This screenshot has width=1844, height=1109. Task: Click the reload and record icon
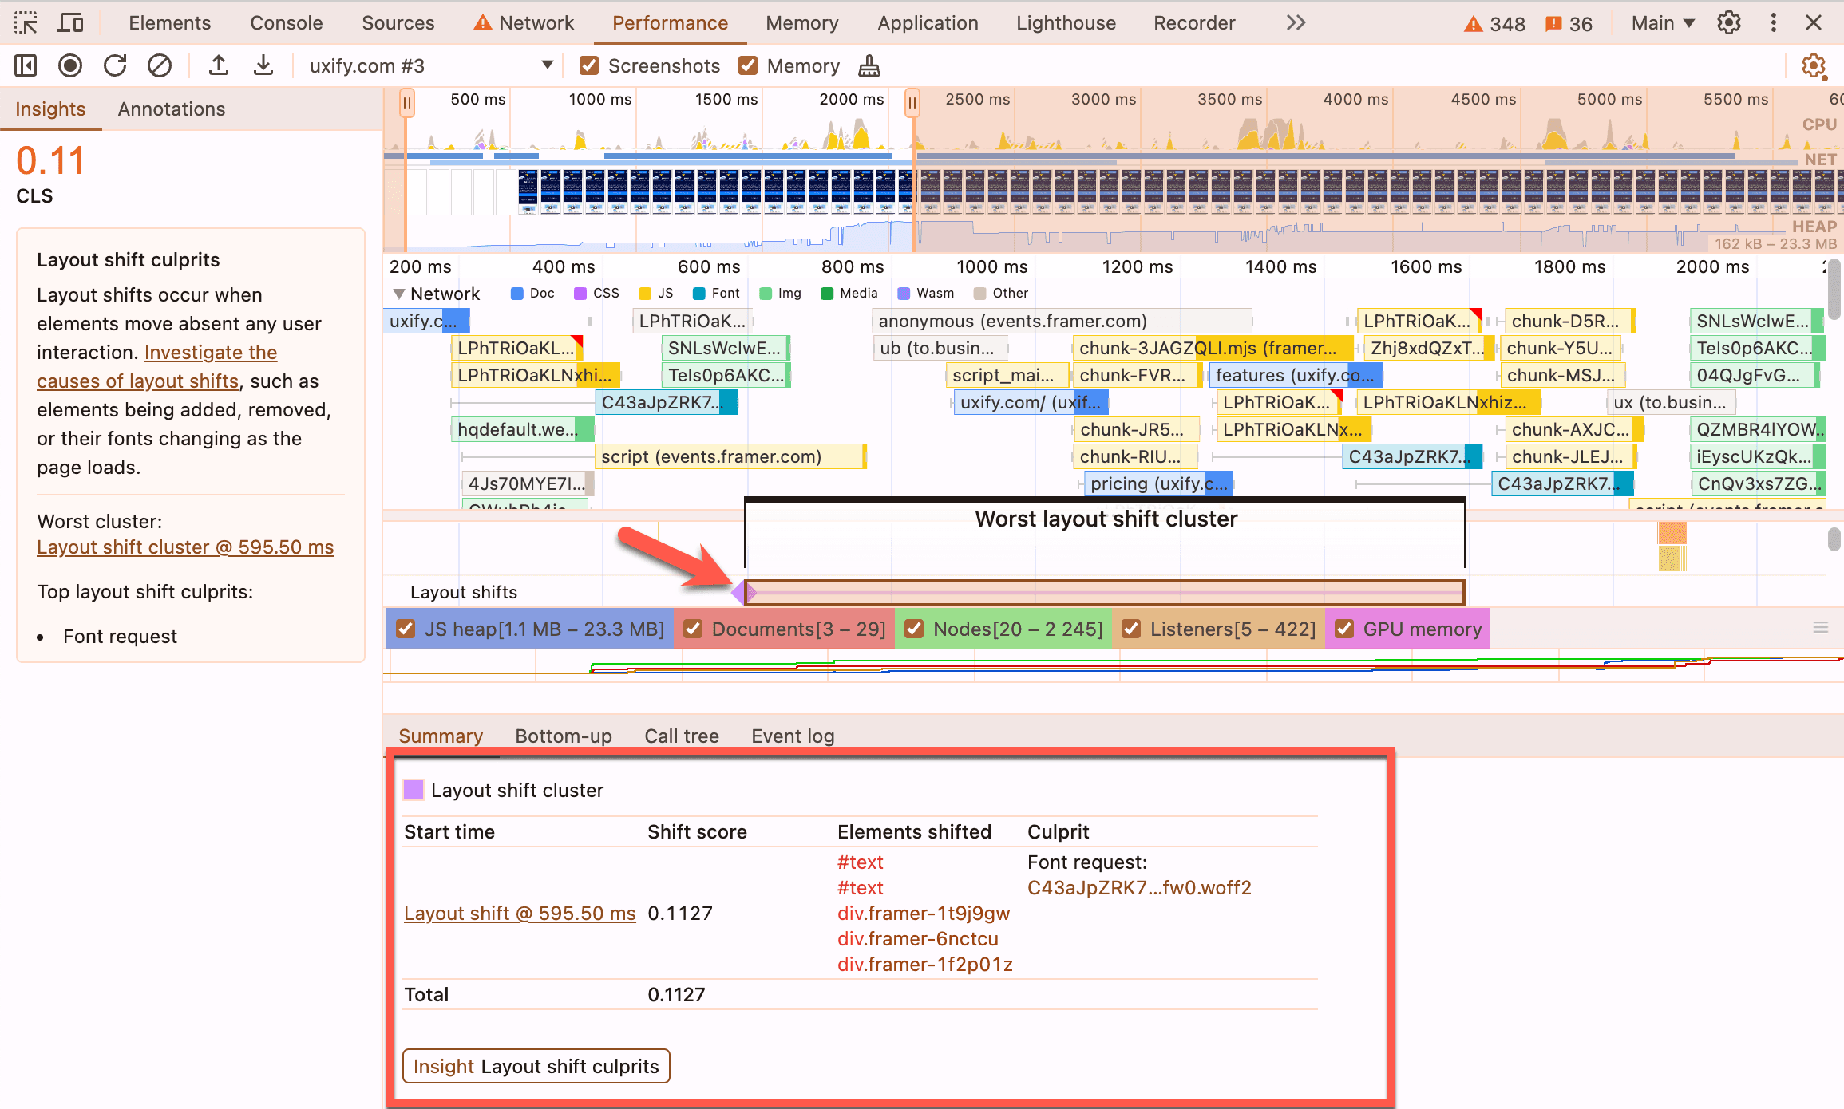[115, 65]
